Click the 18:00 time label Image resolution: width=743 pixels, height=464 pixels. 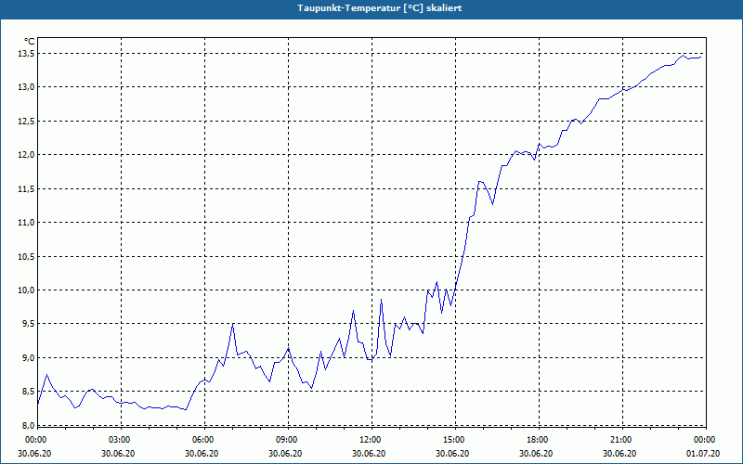pyautogui.click(x=540, y=440)
